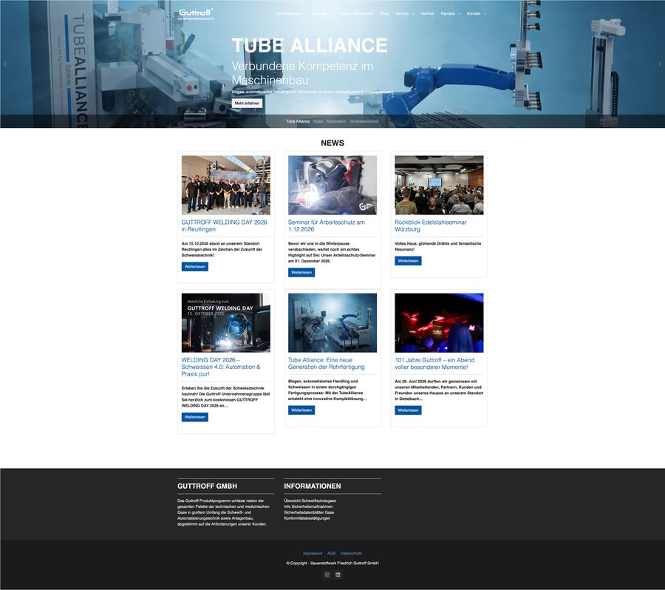The height and width of the screenshot is (590, 665).
Task: Click the Welding Day invitation thumbnail
Action: (225, 322)
